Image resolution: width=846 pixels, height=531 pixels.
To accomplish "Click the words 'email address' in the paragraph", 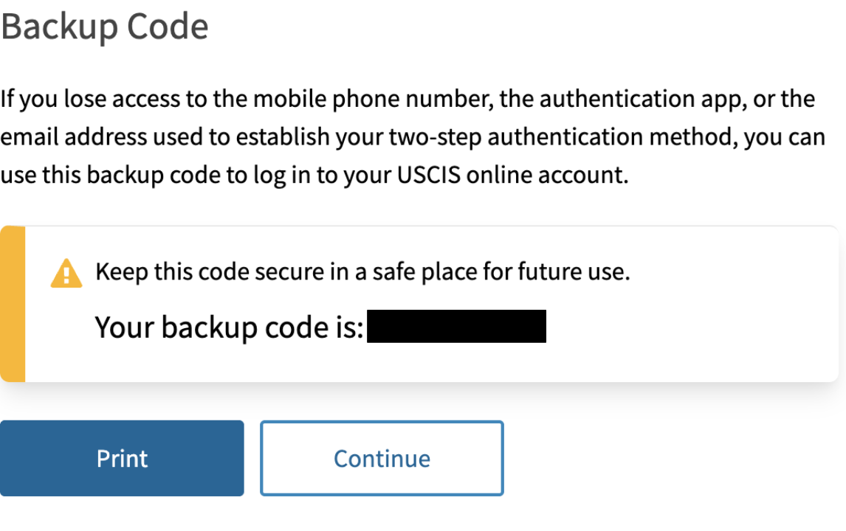I will tap(73, 137).
